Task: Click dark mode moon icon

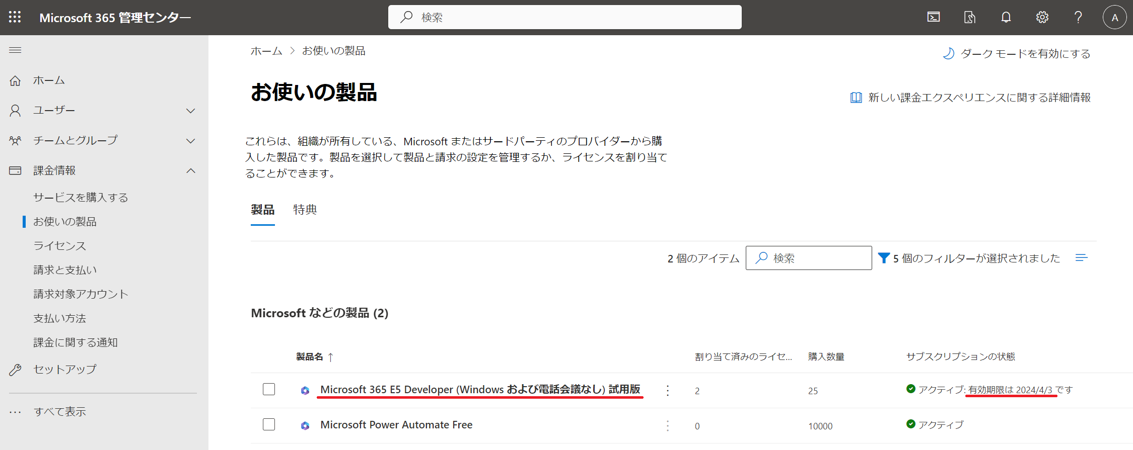Action: tap(949, 54)
